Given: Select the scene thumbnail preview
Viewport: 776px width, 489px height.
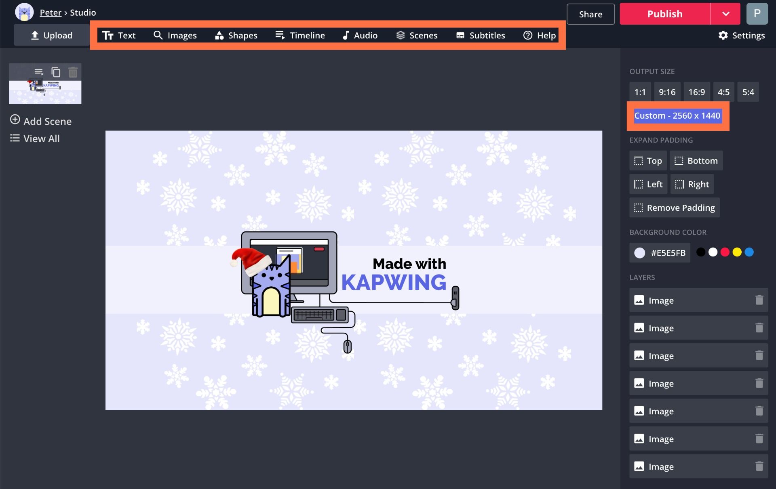Looking at the screenshot, I should click(x=45, y=92).
